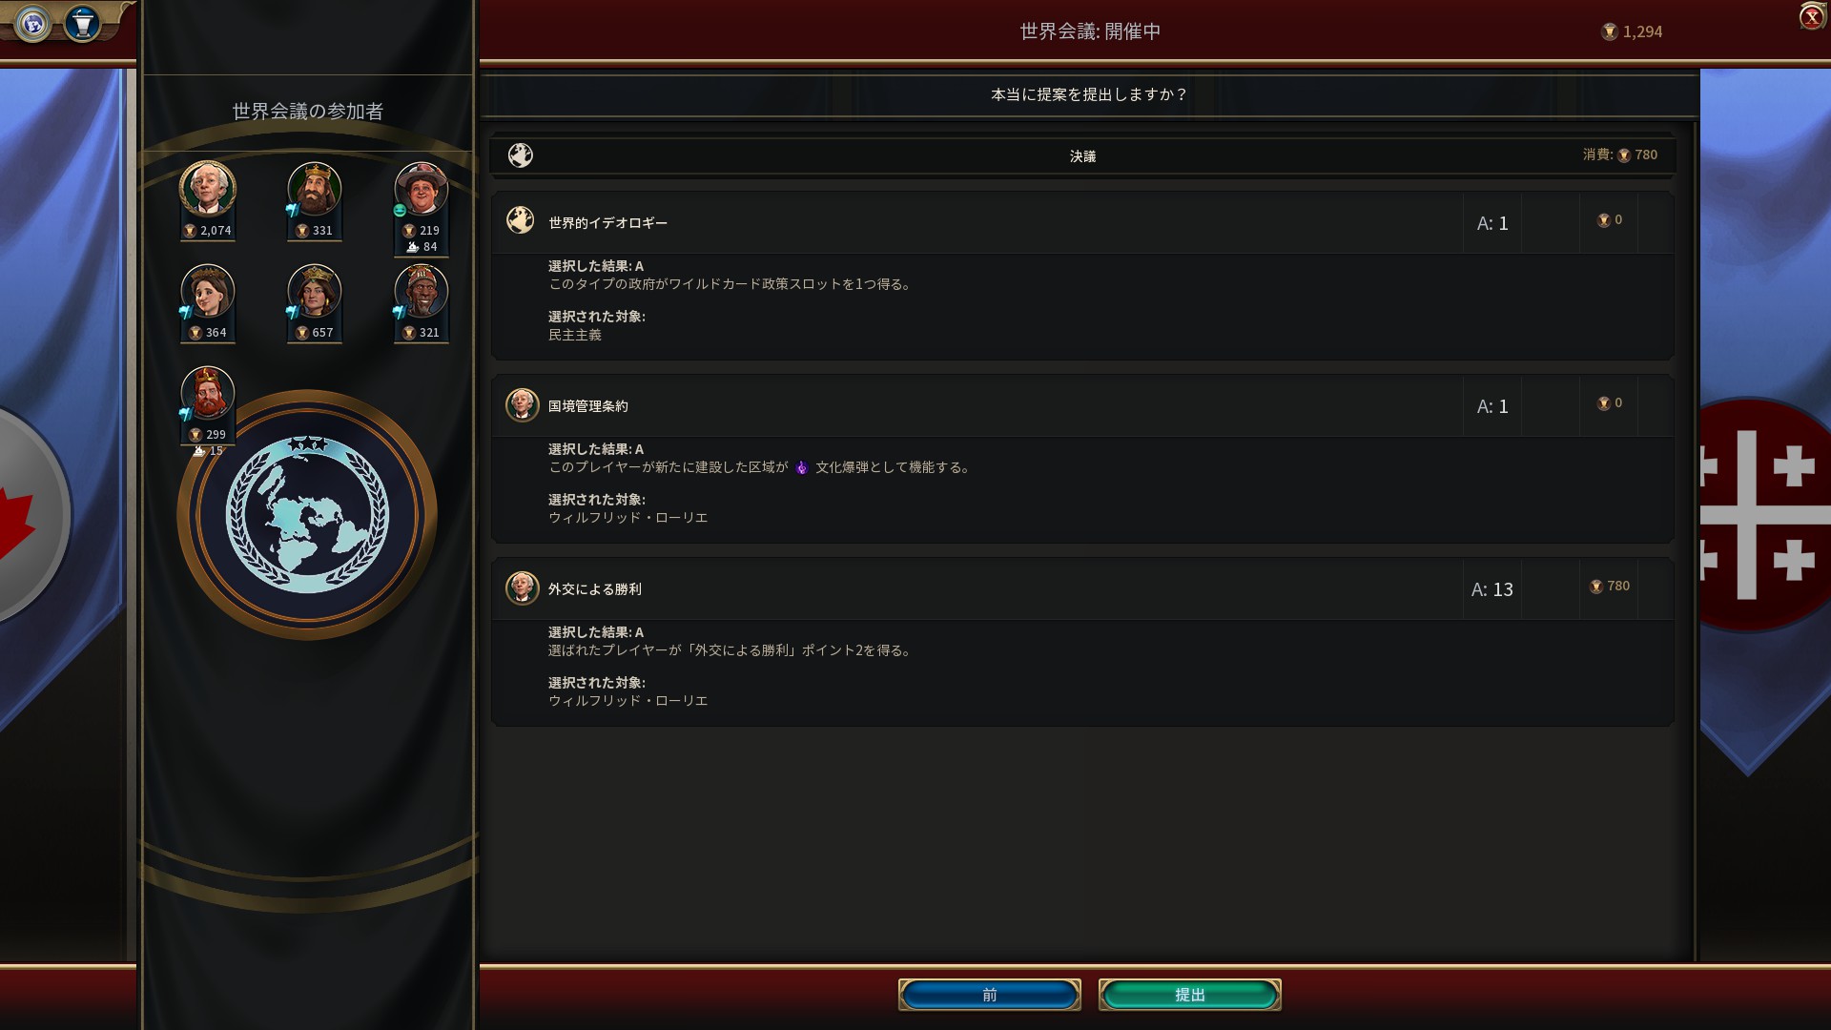Select red-bearded leader portrait with 299 favor
The width and height of the screenshot is (1831, 1030).
tap(208, 393)
